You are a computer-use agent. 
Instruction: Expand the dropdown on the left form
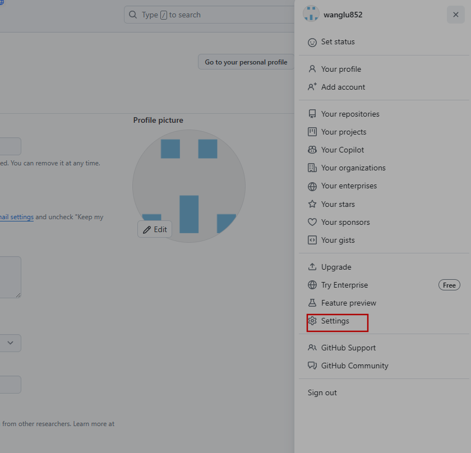pyautogui.click(x=10, y=343)
